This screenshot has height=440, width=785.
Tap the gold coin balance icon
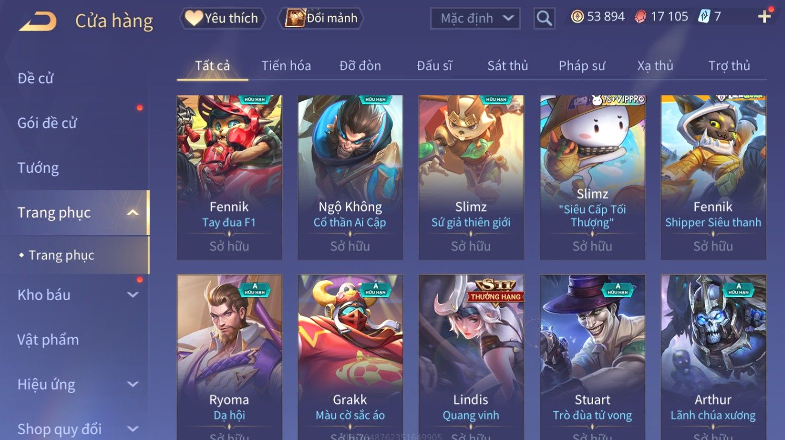tap(577, 17)
